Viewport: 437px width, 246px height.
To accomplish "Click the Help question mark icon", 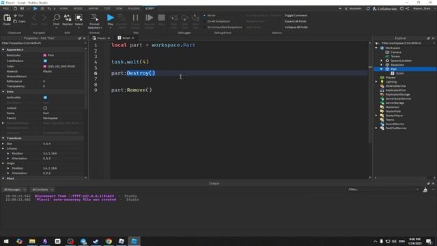I will click(402, 9).
